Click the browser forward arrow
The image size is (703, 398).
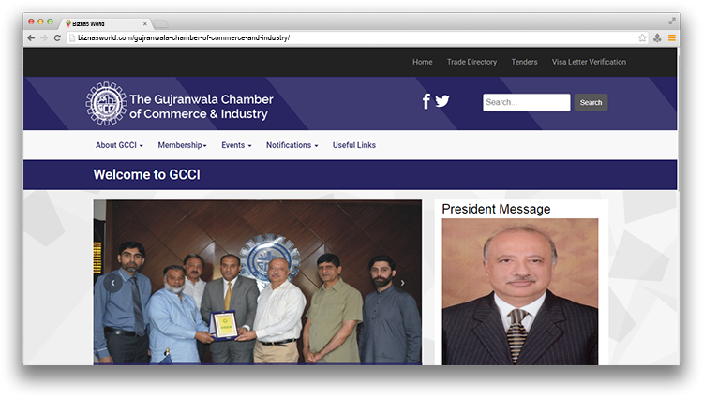click(44, 37)
